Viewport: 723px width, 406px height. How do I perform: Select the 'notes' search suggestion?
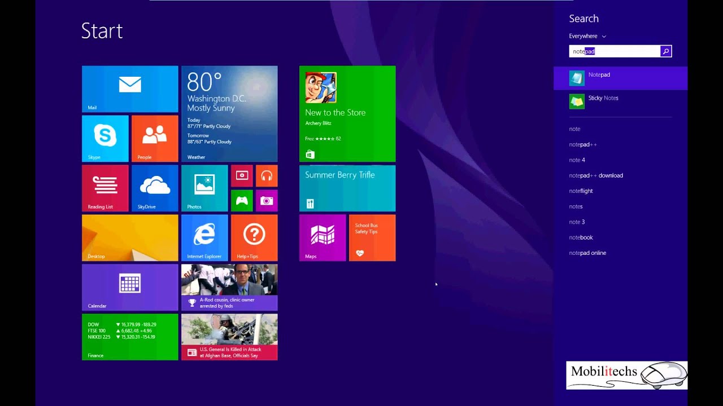coord(576,206)
